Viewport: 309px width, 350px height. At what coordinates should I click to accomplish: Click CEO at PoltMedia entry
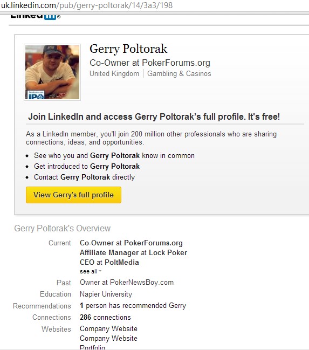point(109,262)
